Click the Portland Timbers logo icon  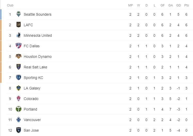pyautogui.click(x=19, y=109)
